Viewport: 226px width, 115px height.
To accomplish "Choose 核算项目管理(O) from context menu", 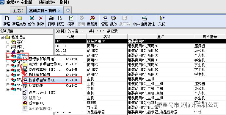I will (x=52, y=80).
